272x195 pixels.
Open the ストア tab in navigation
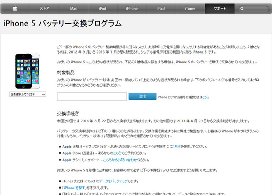click(x=44, y=8)
